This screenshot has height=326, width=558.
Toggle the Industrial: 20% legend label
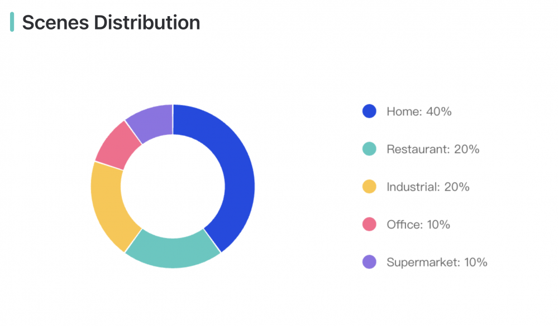428,187
